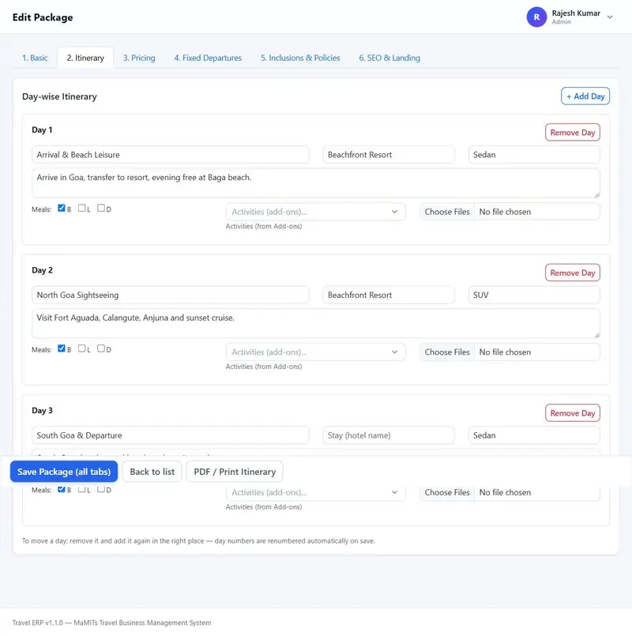
Task: Expand the user menu chevron beside Rajesh Kumar
Action: (609, 17)
